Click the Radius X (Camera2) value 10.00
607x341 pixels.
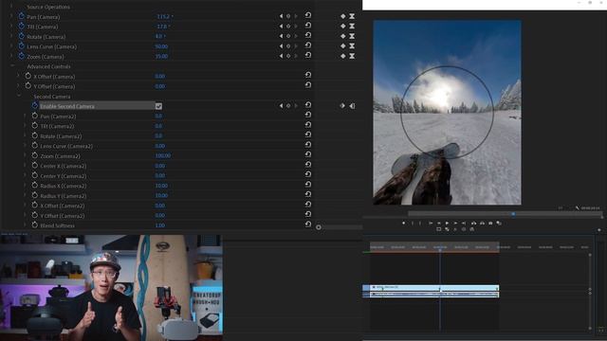161,186
